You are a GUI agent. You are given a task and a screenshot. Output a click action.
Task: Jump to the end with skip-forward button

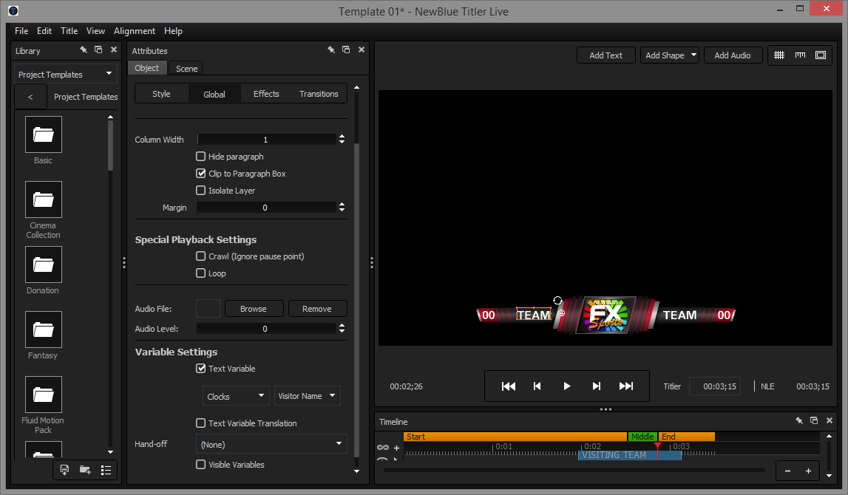(625, 386)
